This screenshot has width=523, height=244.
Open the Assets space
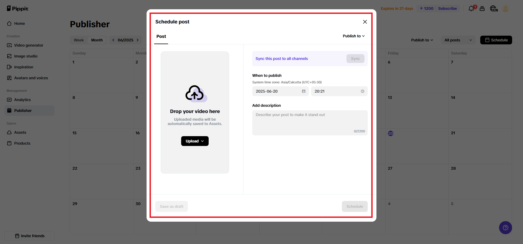(20, 132)
